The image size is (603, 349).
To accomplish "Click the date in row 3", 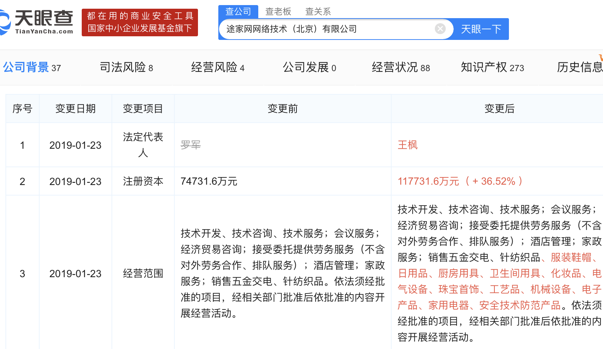I will click(76, 274).
